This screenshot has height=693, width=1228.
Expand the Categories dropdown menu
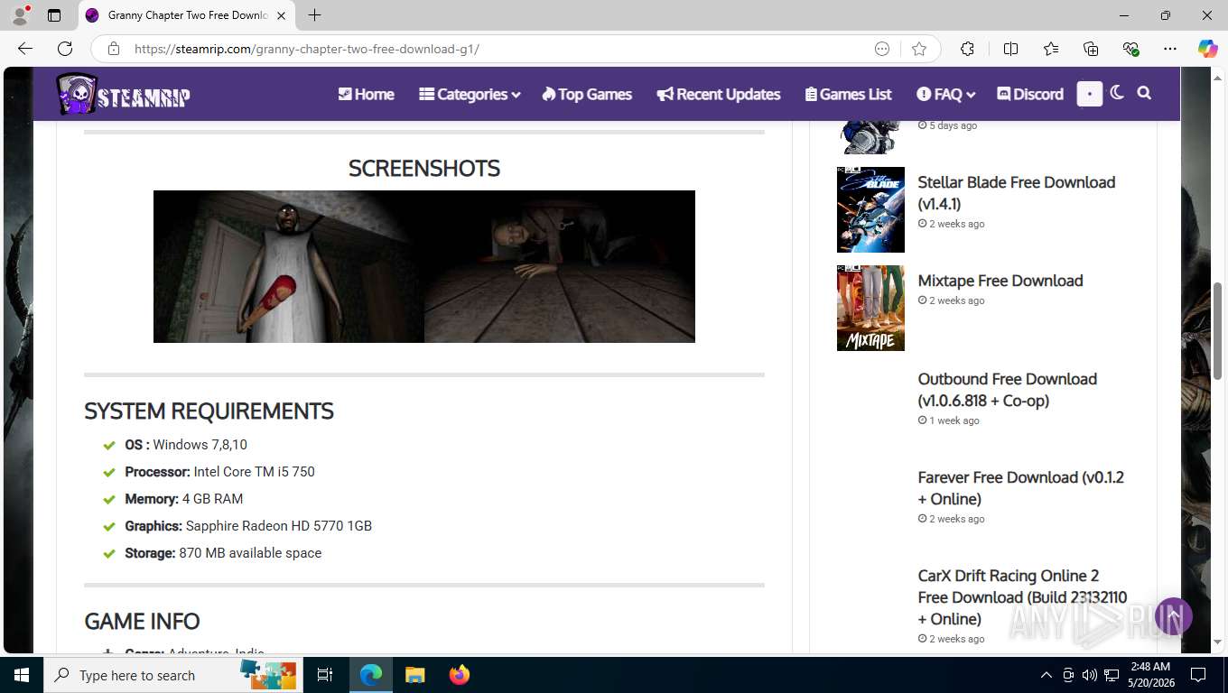point(470,94)
